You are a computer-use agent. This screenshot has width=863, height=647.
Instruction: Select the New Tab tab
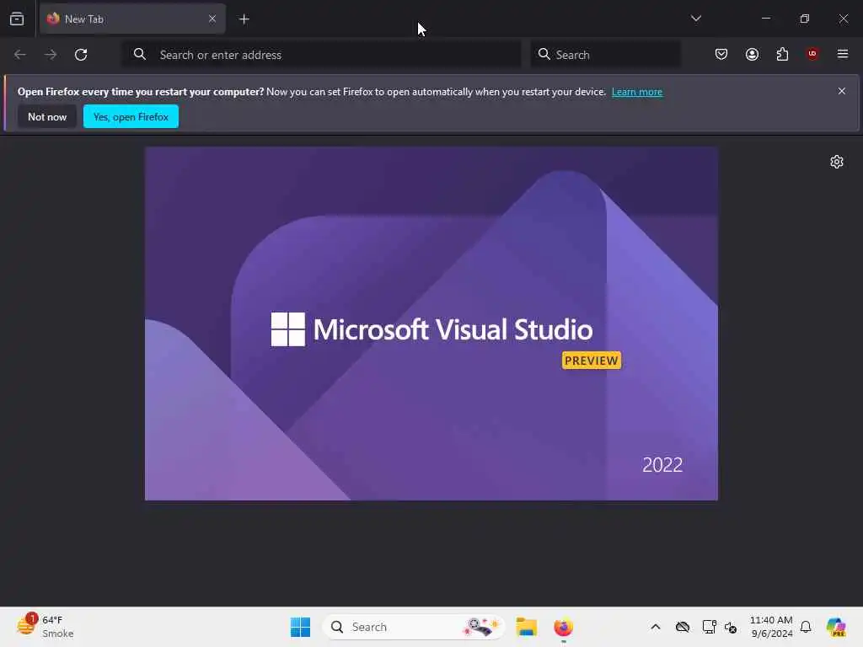[x=132, y=19]
